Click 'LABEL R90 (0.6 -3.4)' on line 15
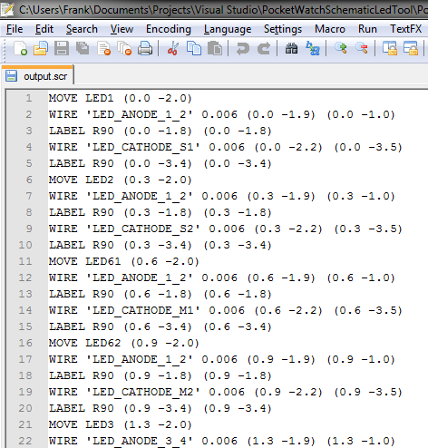Screen dimensions: 428x448 121,326
